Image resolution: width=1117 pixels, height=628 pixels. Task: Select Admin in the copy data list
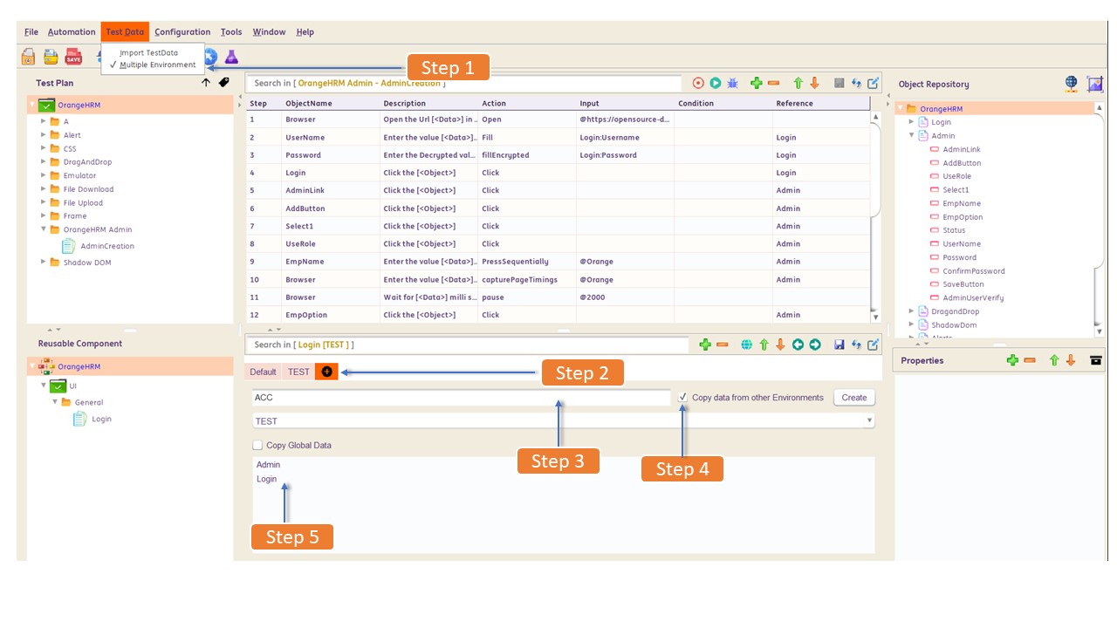click(x=268, y=464)
